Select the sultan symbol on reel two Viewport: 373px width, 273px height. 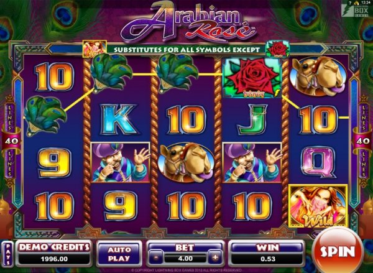[121, 163]
